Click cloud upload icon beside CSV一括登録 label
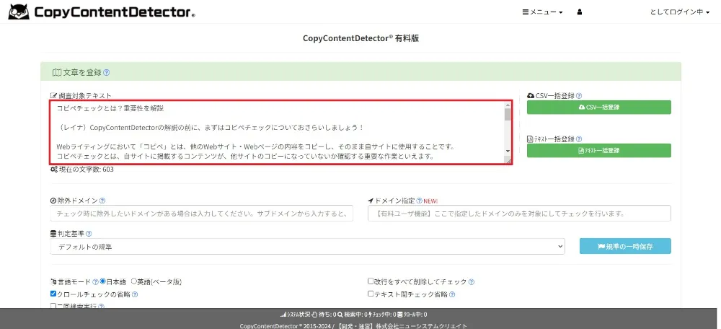 point(531,96)
